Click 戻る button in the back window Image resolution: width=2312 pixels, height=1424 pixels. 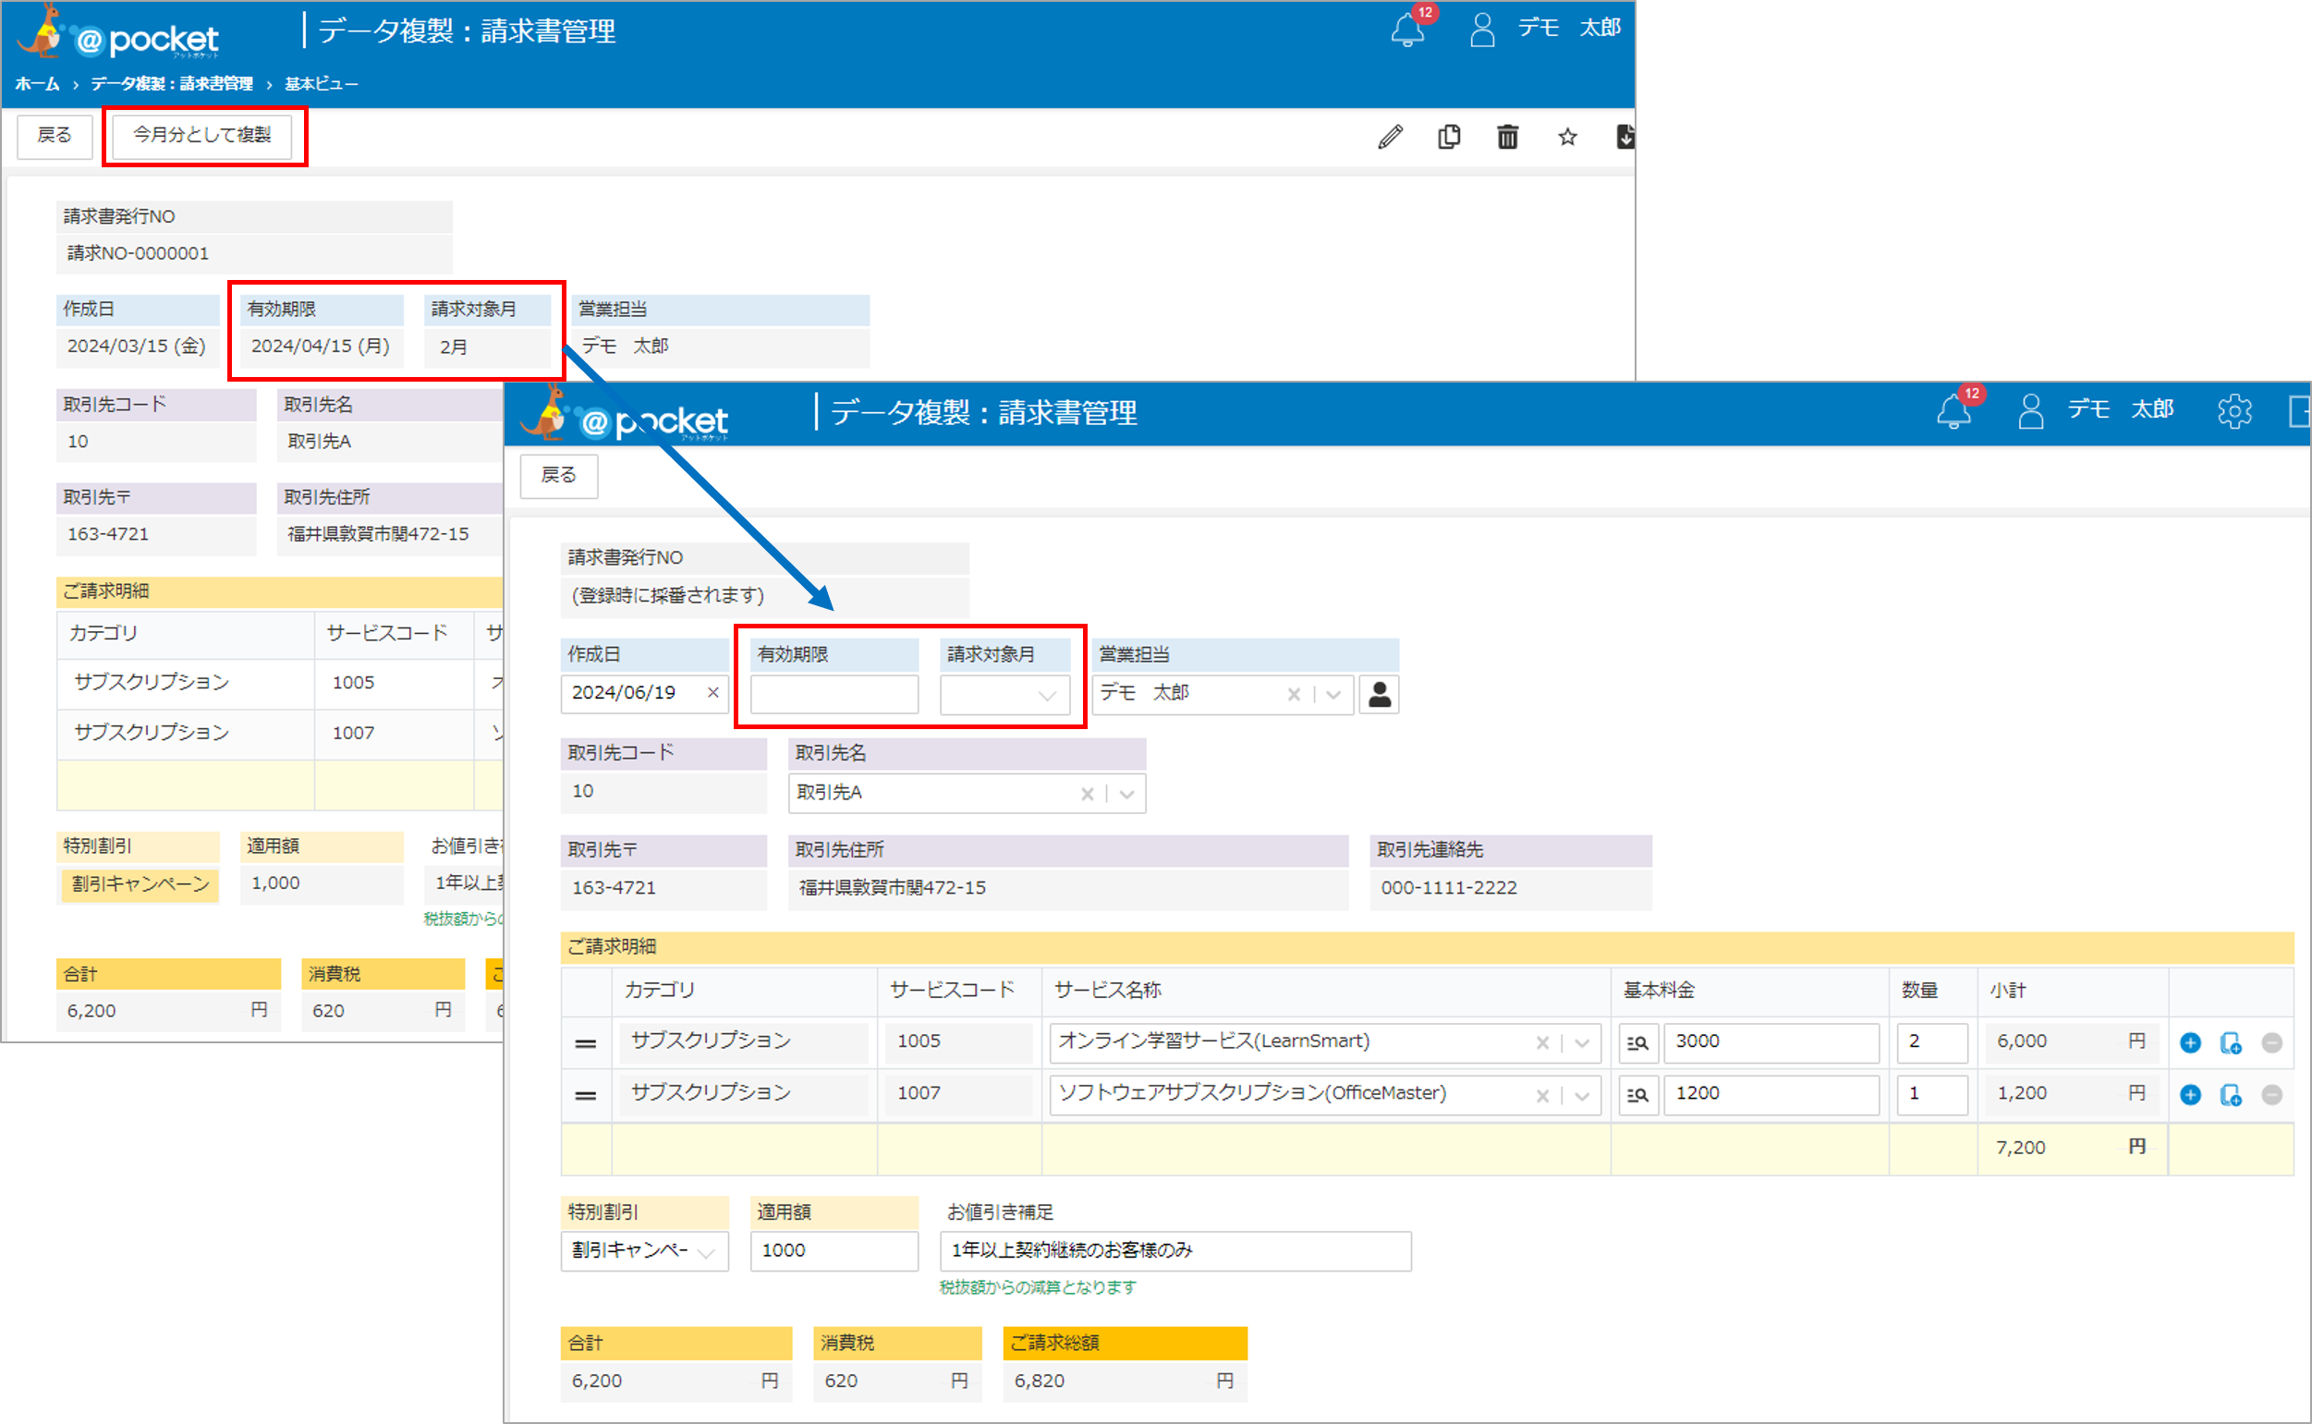point(55,136)
